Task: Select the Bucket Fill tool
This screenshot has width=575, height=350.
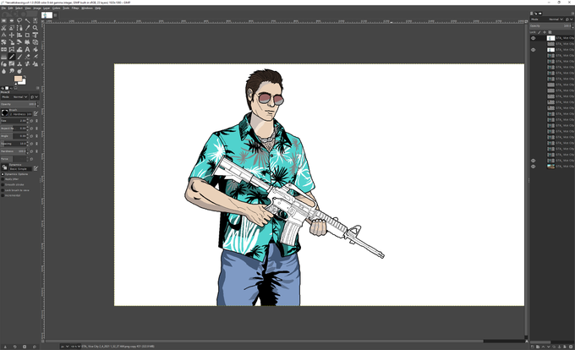Action: pyautogui.click(x=36, y=49)
